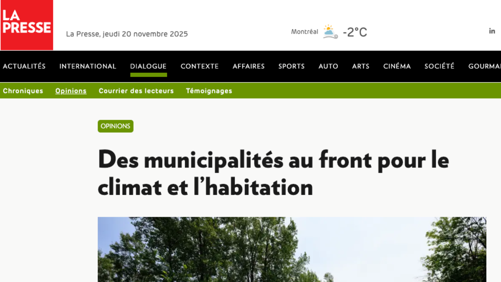This screenshot has width=501, height=282.
Task: Open the Gourmand section
Action: pyautogui.click(x=485, y=66)
